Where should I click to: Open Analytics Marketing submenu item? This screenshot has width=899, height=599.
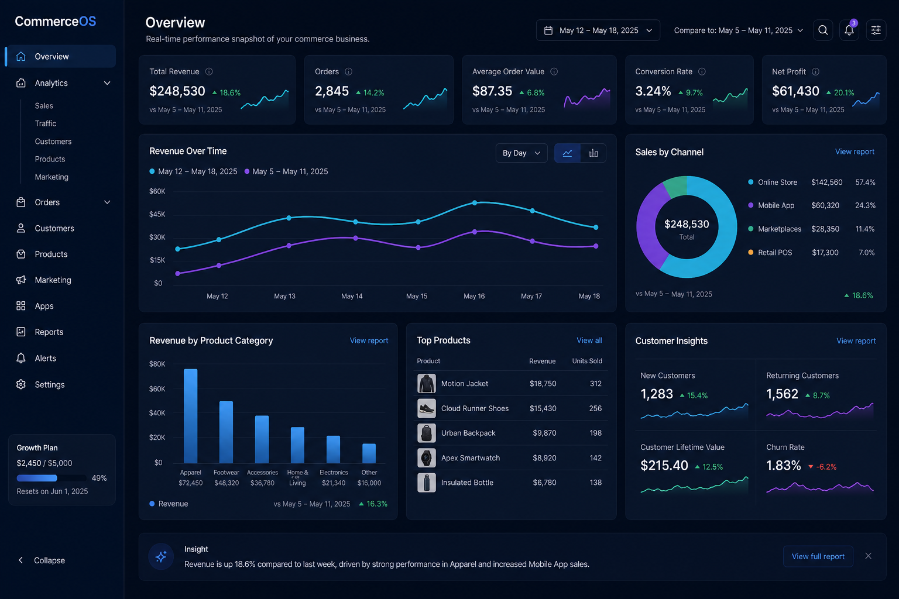52,177
